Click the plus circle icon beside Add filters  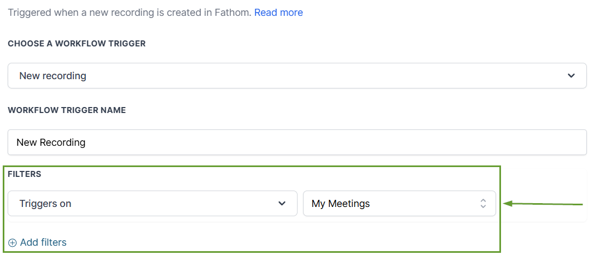click(x=13, y=243)
